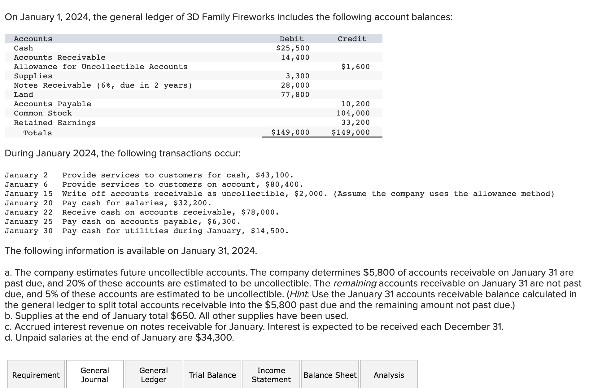Open the Income Statement tab
This screenshot has width=589, height=388.
[271, 375]
